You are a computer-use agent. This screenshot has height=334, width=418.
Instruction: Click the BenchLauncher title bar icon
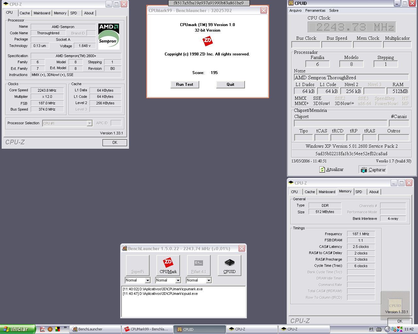click(124, 249)
